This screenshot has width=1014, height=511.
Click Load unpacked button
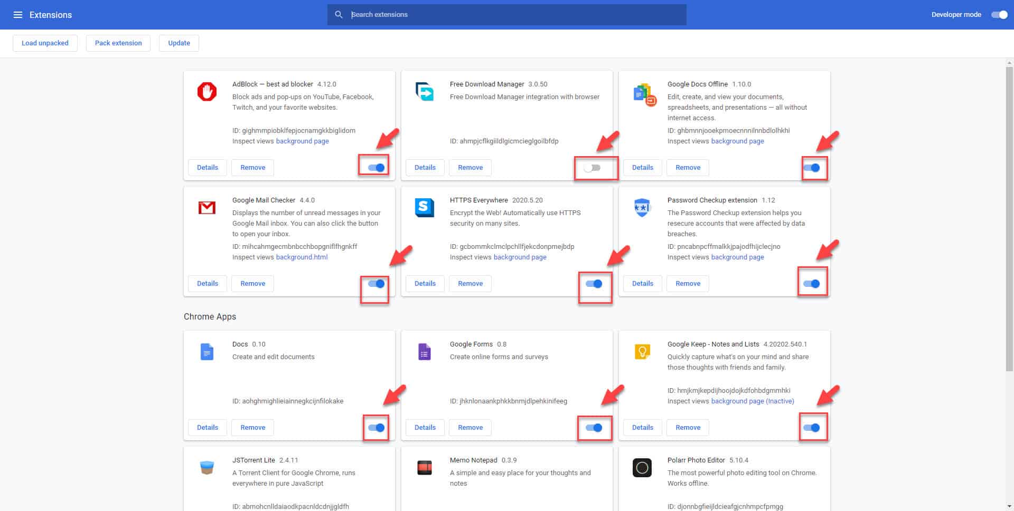coord(45,43)
